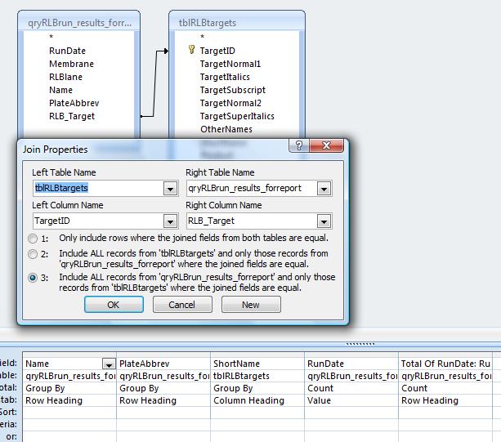Click the Join Properties help question mark
The height and width of the screenshot is (442, 501).
(299, 145)
